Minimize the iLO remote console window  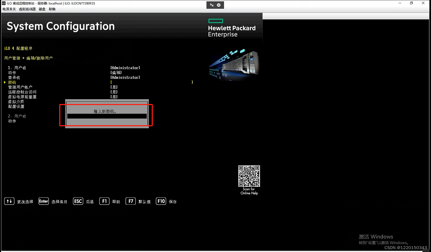pos(400,3)
